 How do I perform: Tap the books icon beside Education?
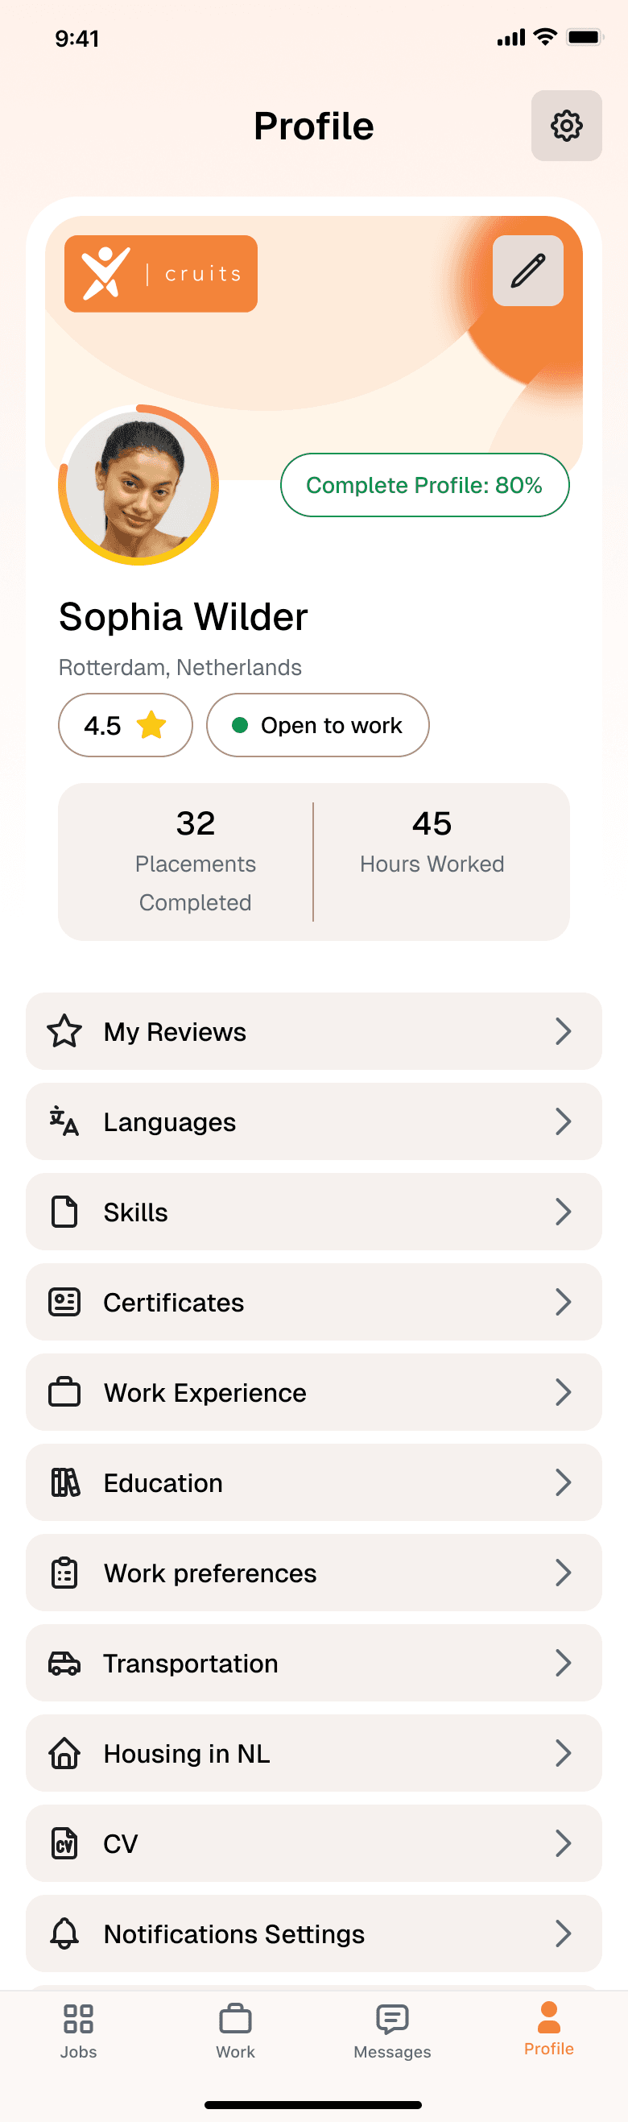pyautogui.click(x=65, y=1482)
